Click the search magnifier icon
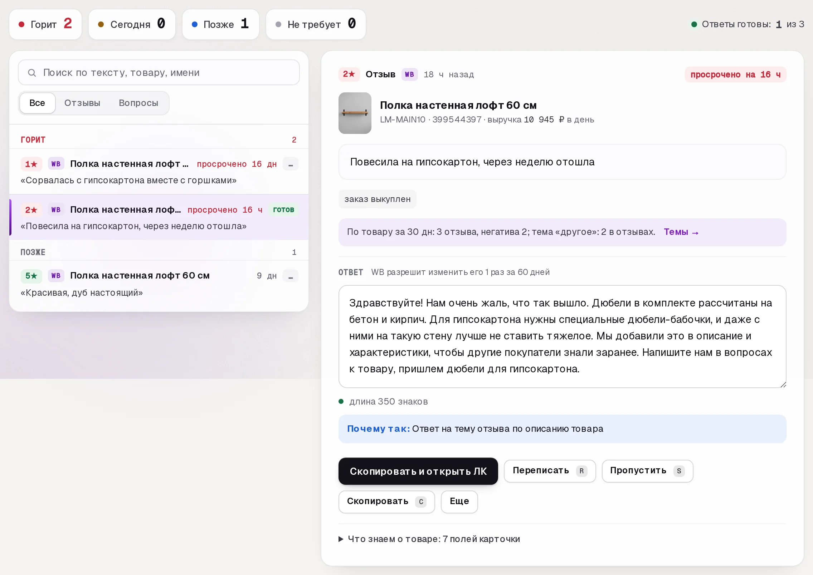This screenshot has height=575, width=813. point(32,73)
